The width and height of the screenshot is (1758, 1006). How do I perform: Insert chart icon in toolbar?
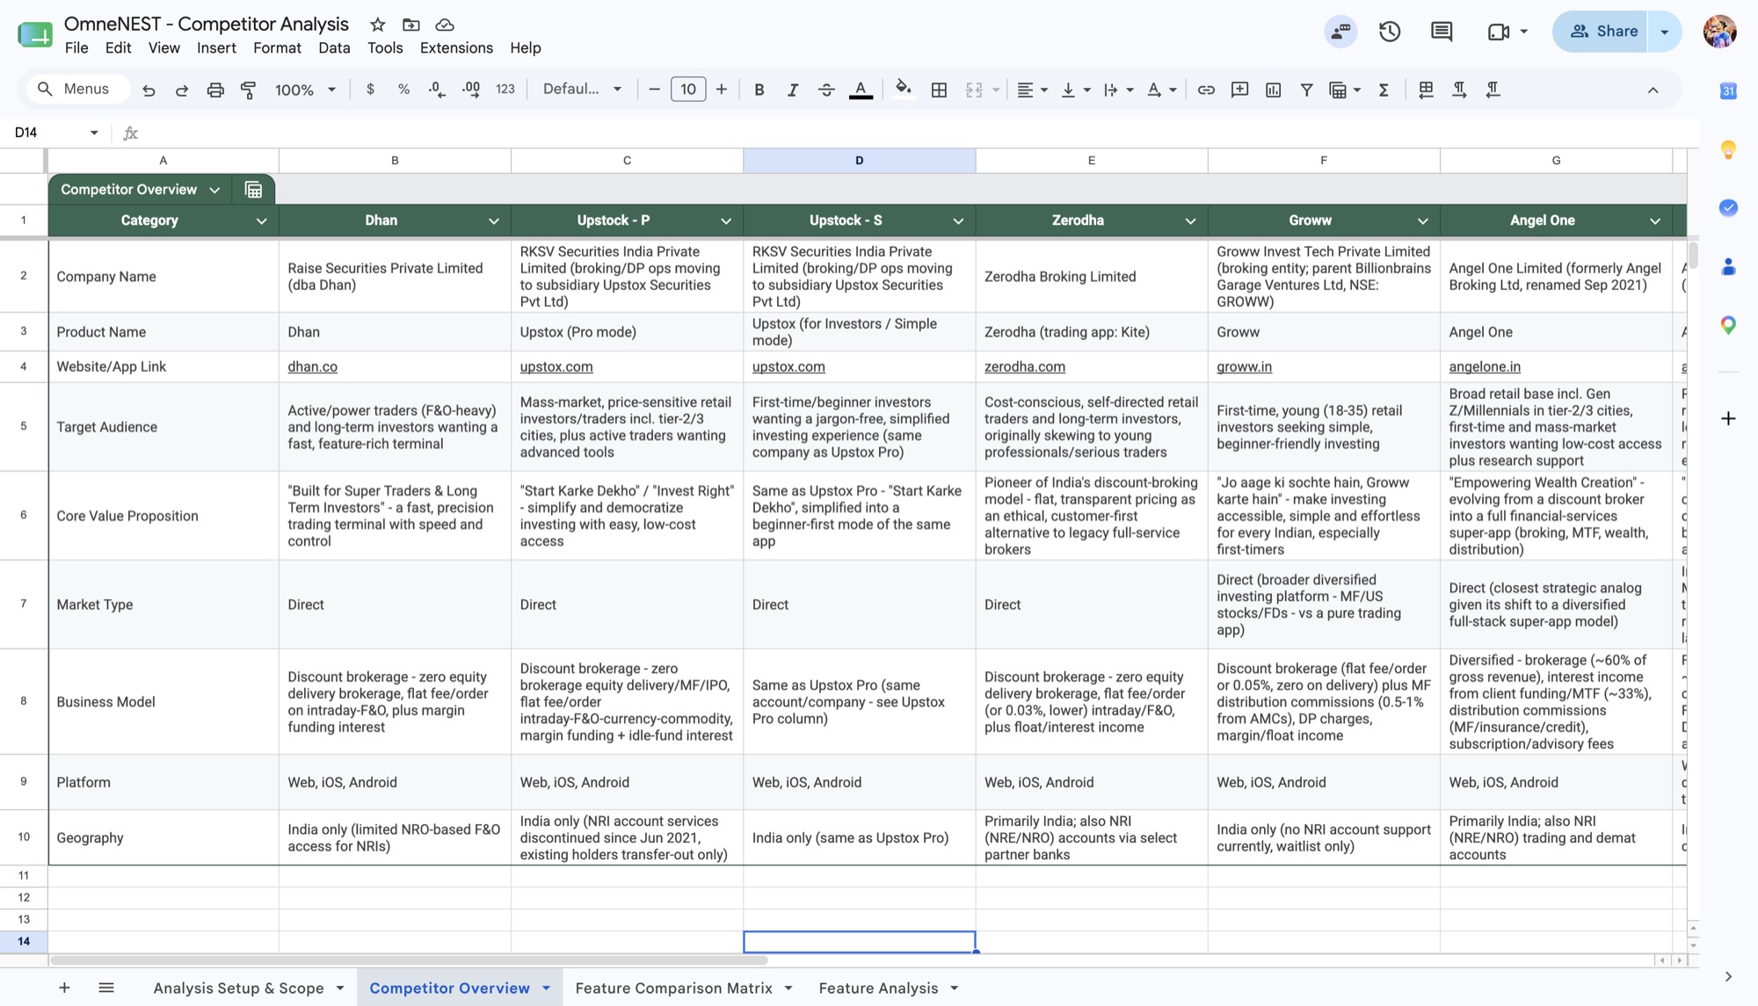click(x=1273, y=90)
